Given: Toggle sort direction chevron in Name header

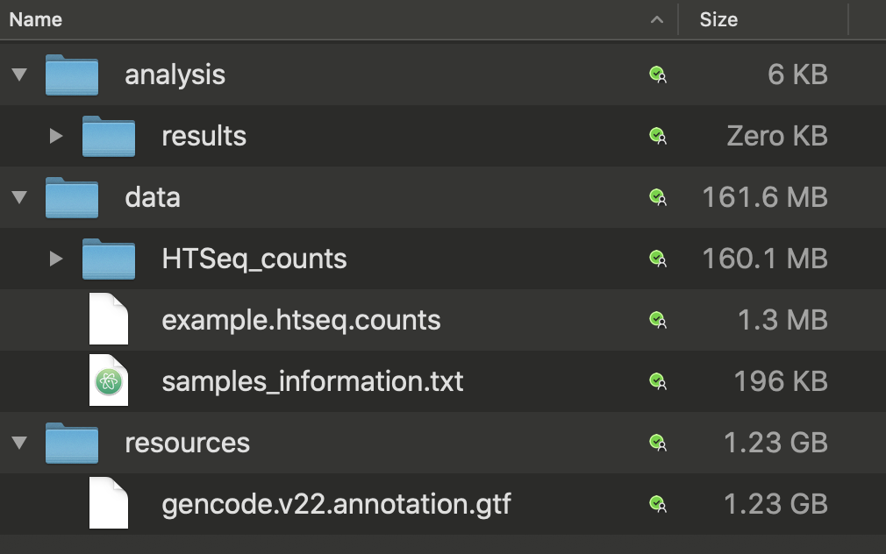Looking at the screenshot, I should click(656, 20).
